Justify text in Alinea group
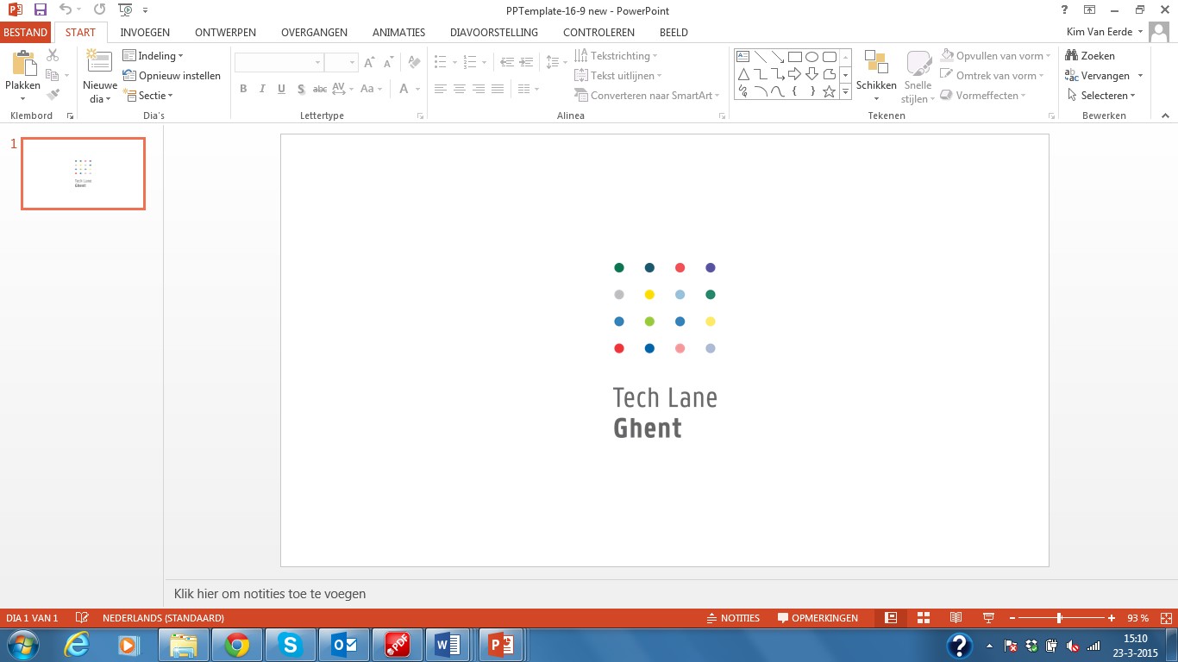 point(498,89)
